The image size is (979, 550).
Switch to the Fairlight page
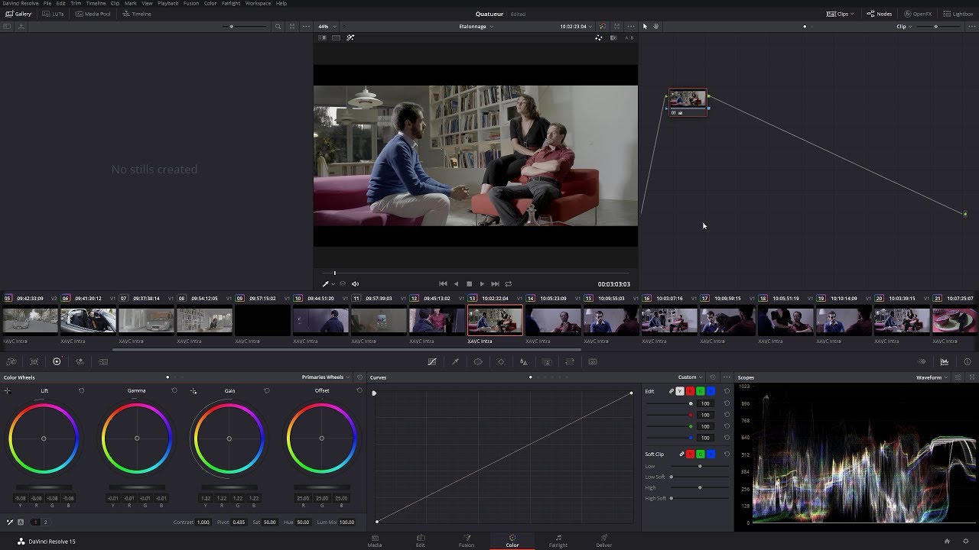tap(558, 541)
